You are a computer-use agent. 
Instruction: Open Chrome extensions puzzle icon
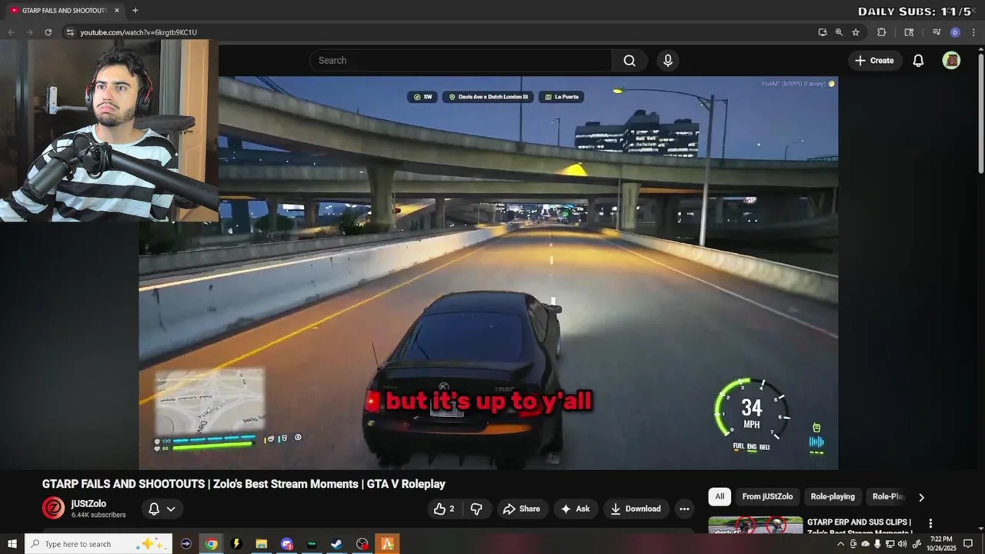tap(882, 32)
